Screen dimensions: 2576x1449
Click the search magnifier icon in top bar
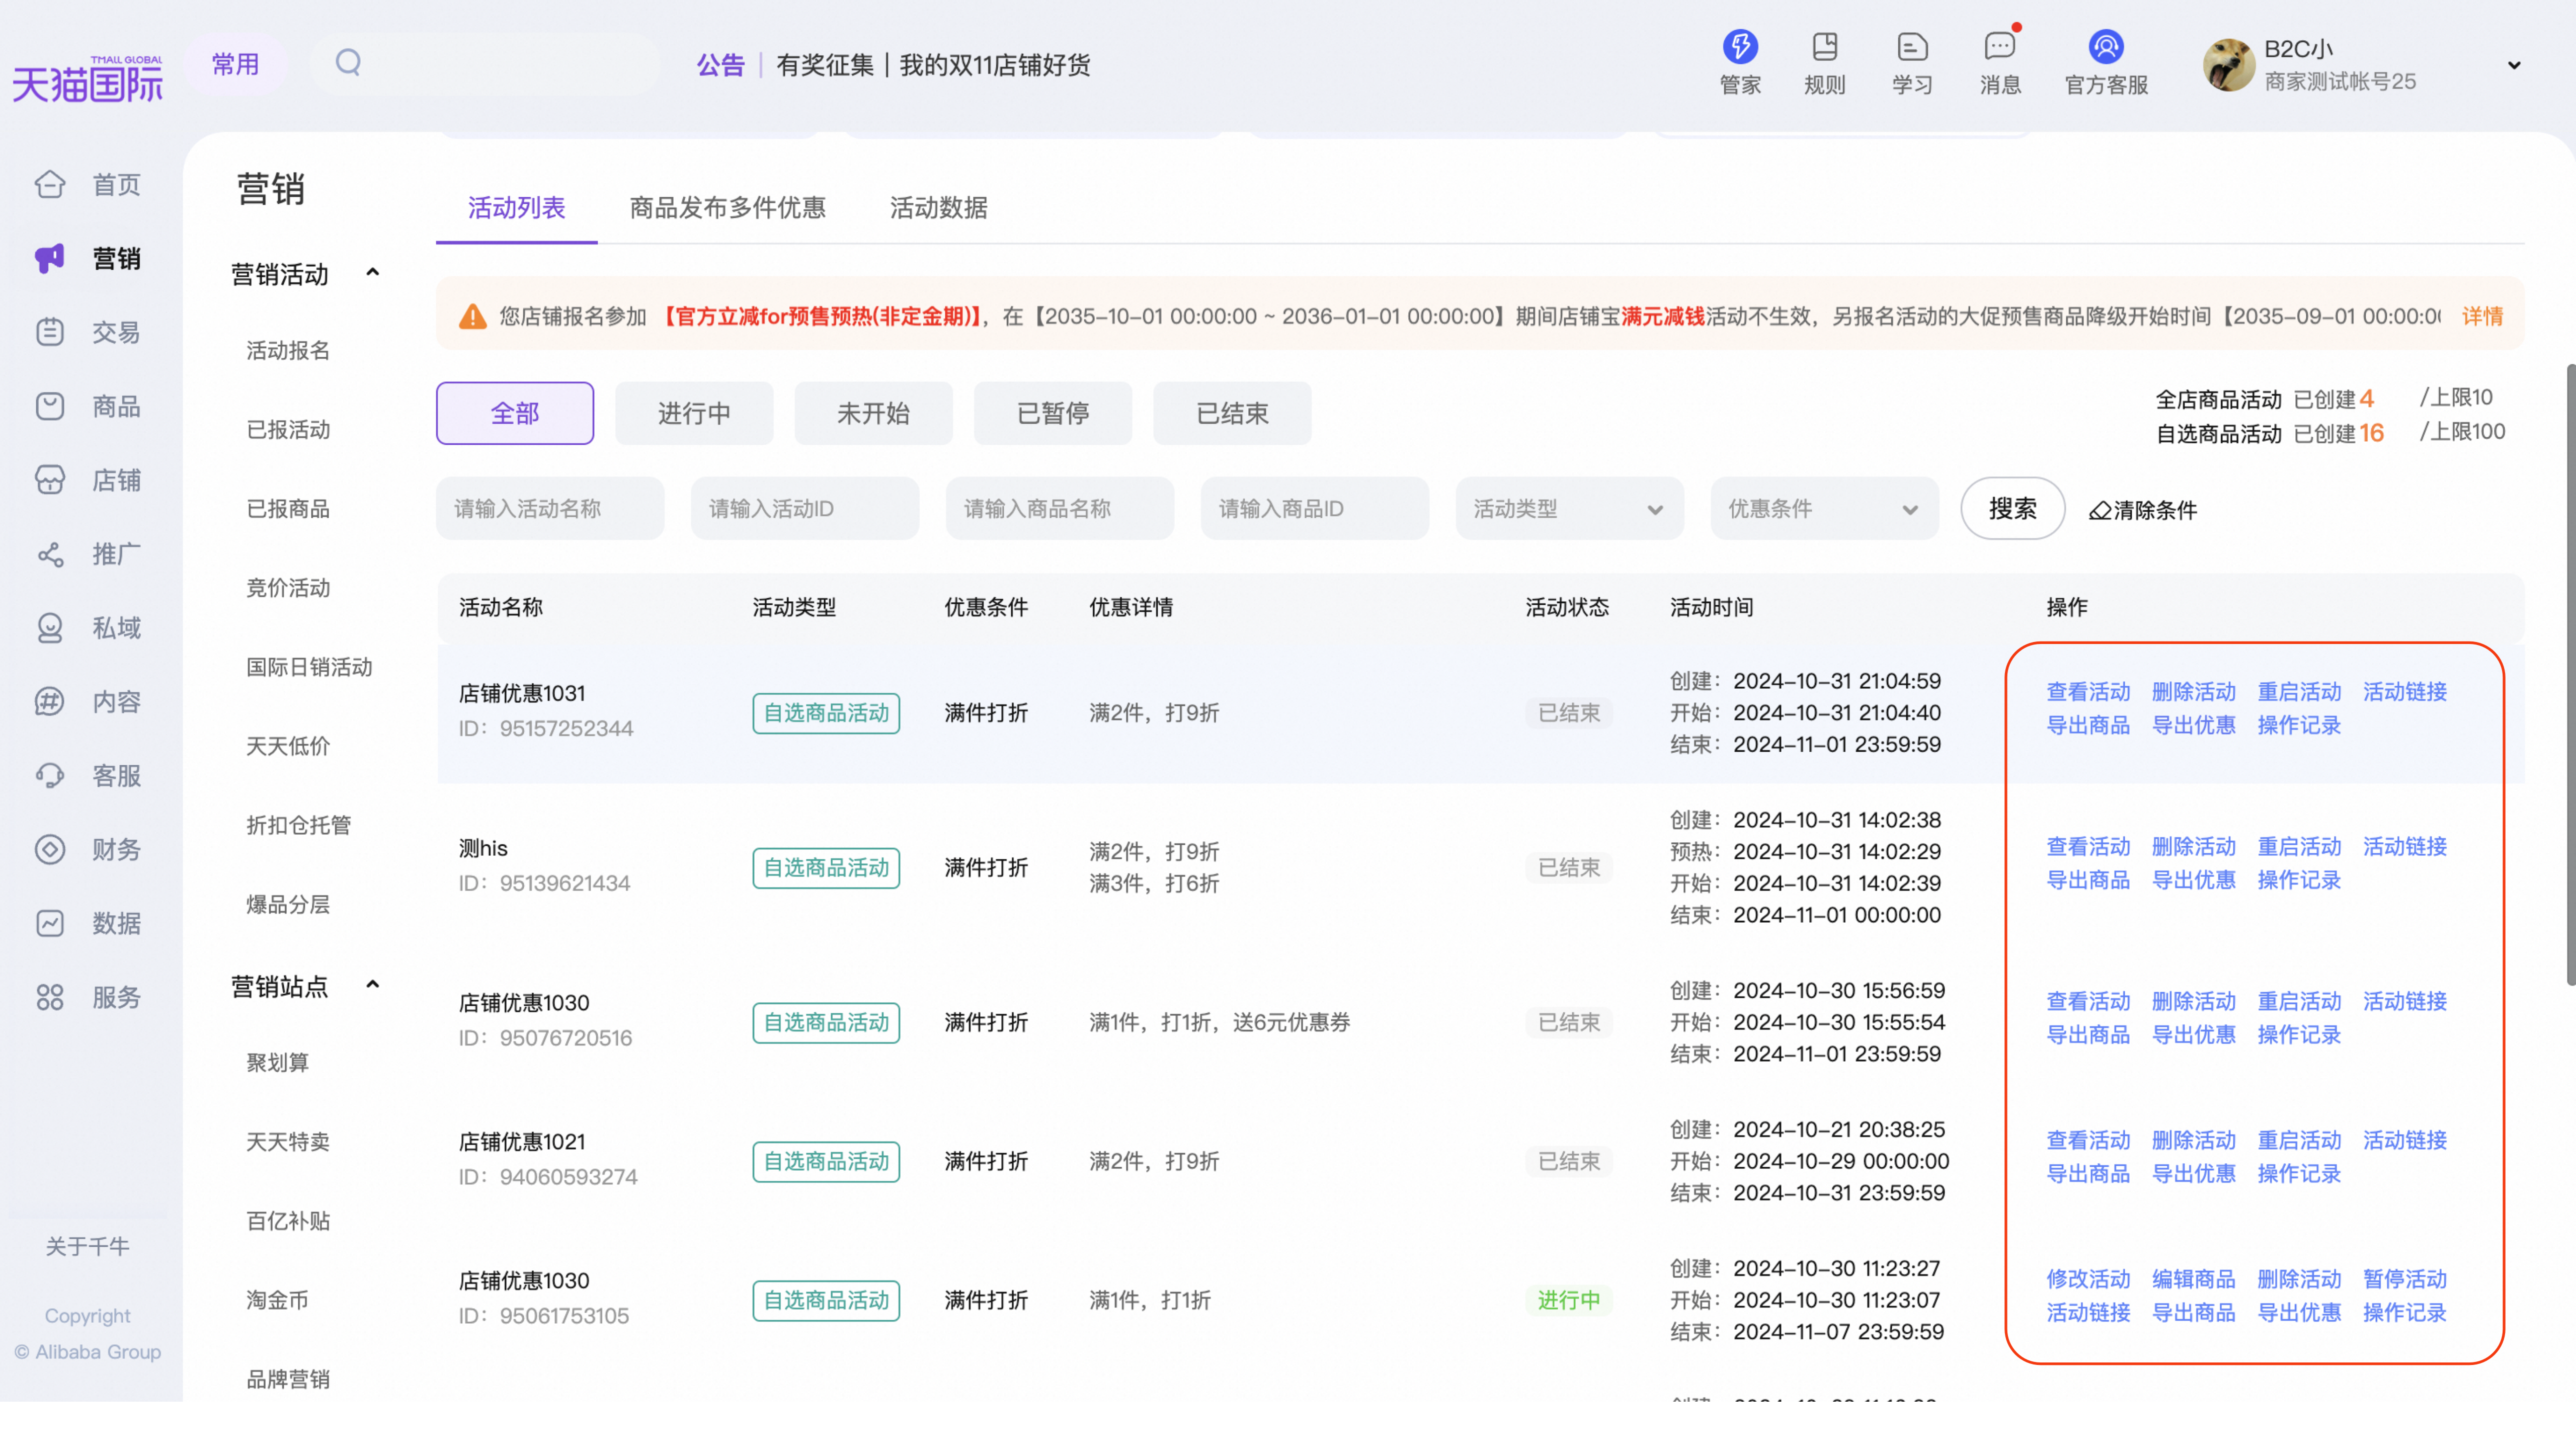pos(348,63)
